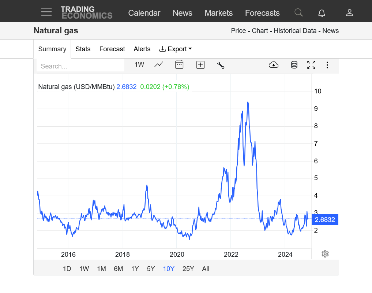Open the database data icon
Viewport: 372px width, 293px height.
pyautogui.click(x=294, y=65)
